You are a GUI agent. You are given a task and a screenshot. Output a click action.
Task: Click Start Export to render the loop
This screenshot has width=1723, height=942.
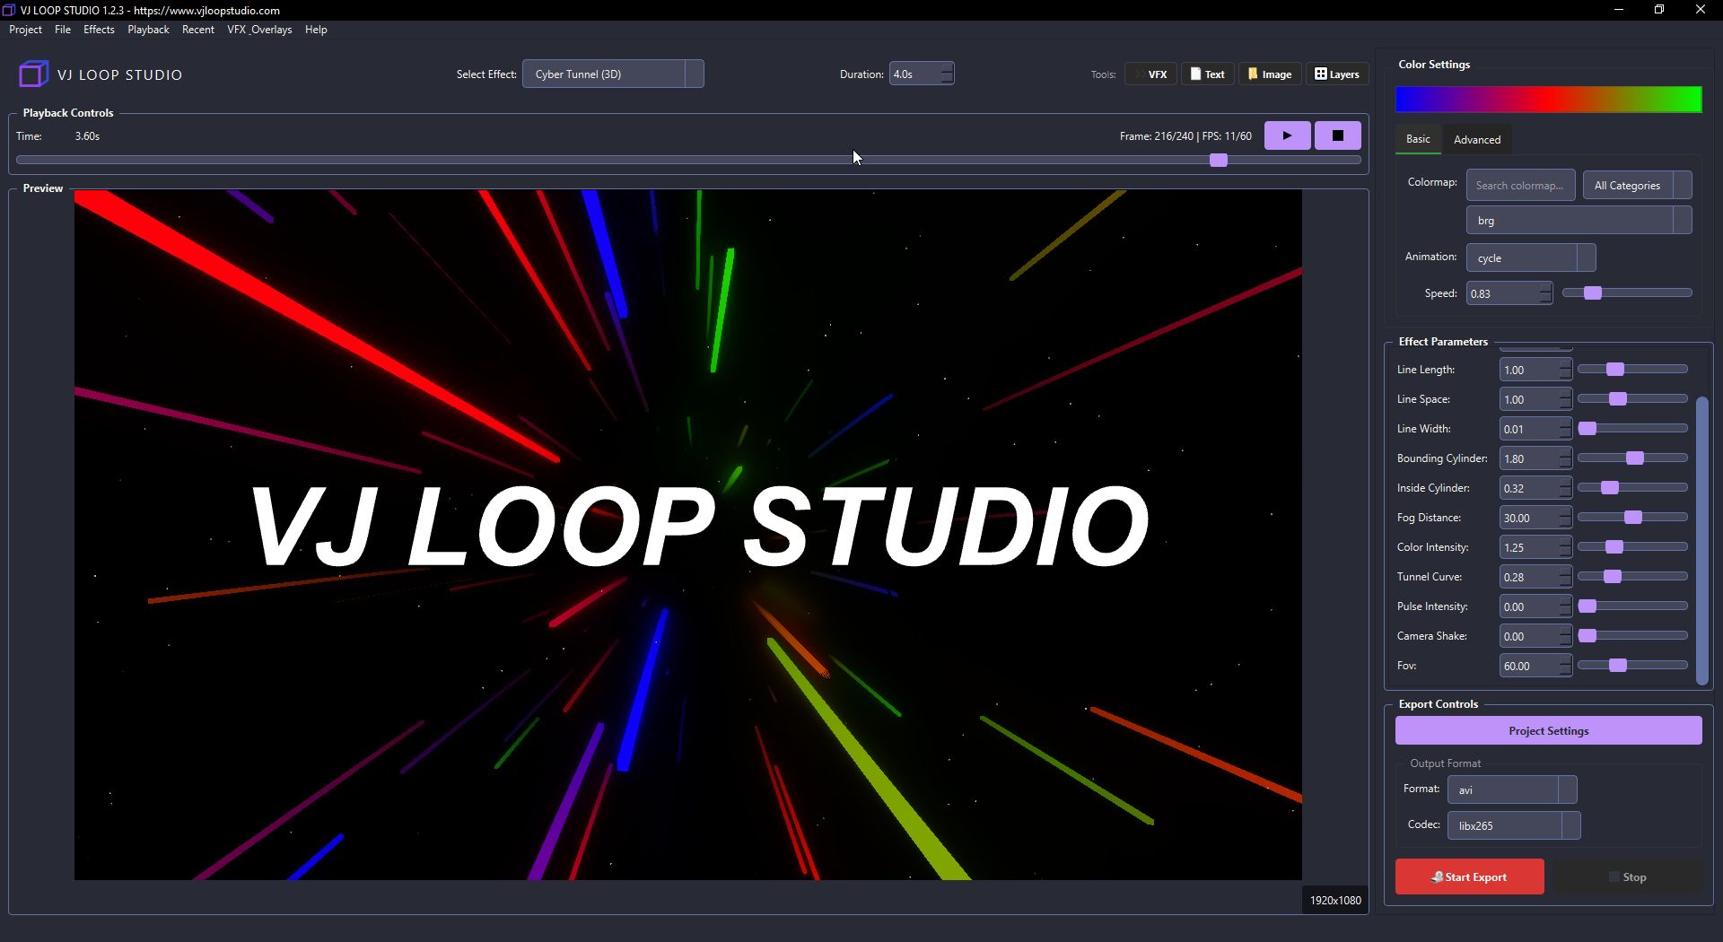(x=1469, y=877)
